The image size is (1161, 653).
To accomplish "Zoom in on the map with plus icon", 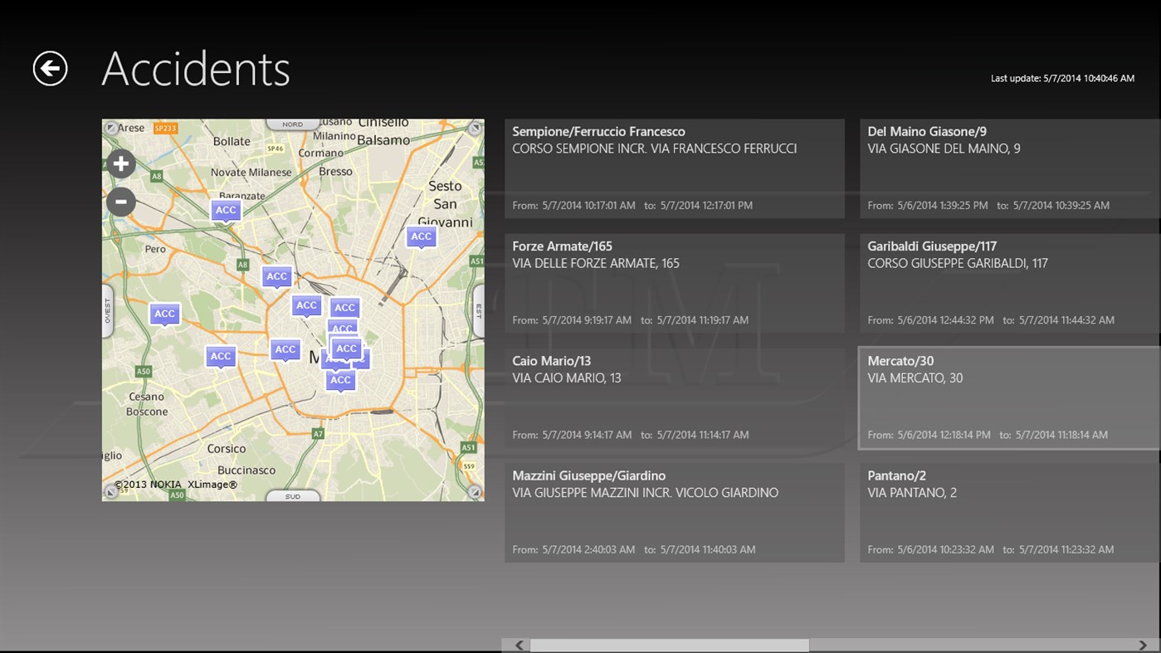I will pyautogui.click(x=120, y=163).
